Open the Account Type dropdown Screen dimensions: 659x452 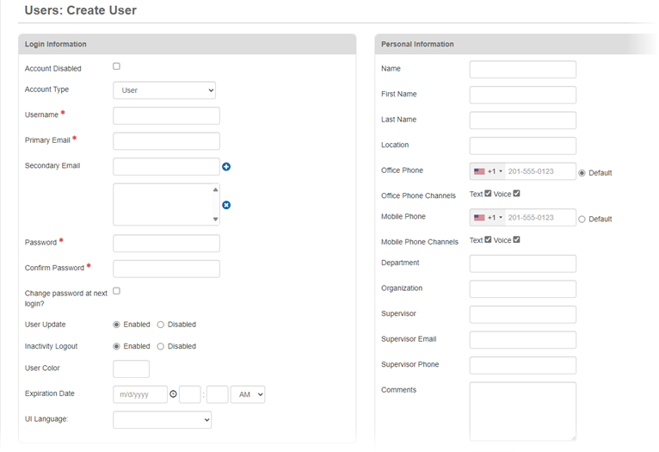coord(164,90)
